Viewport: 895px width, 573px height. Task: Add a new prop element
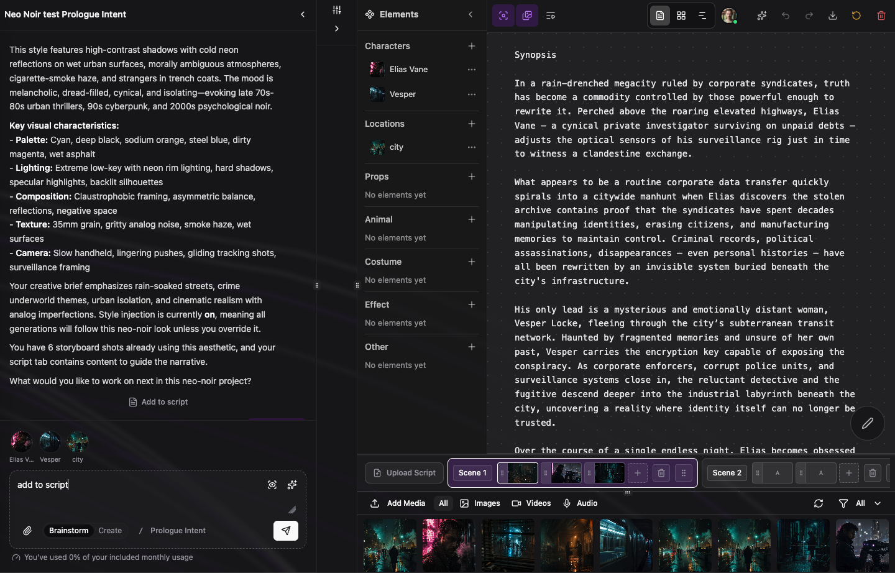pos(472,176)
